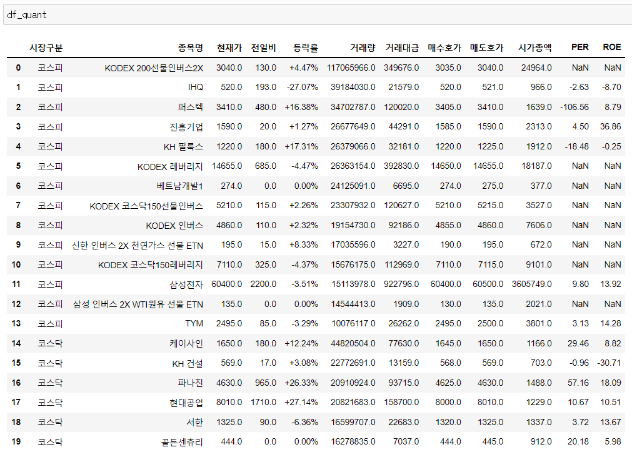632x452 pixels.
Task: Click the 922796.0 trading amount value
Action: tap(401, 284)
